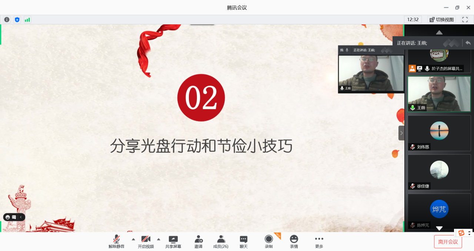Image resolution: width=474 pixels, height=251 pixels.
Task: Open the 聊天 chat panel
Action: click(x=243, y=242)
